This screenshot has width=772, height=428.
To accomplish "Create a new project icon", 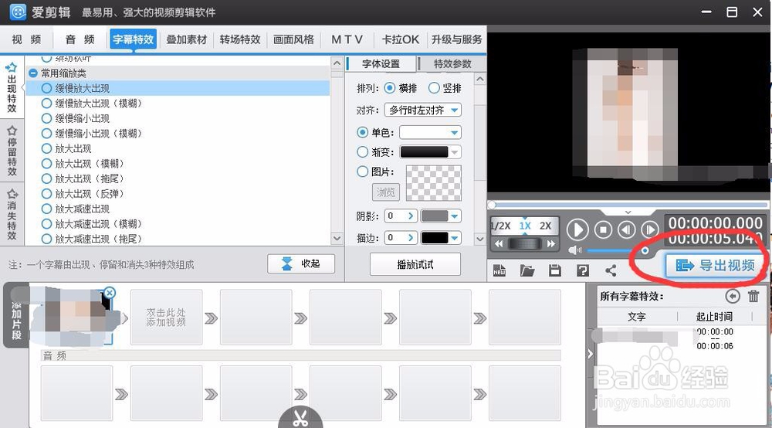I will coord(499,270).
